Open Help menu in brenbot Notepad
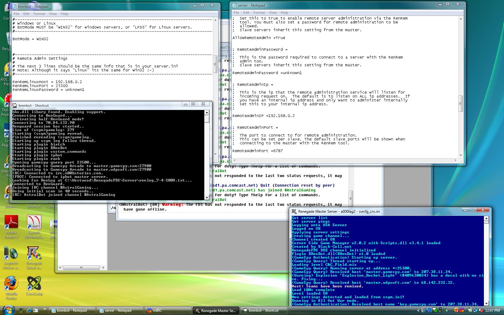The image size is (504, 315). [64, 14]
